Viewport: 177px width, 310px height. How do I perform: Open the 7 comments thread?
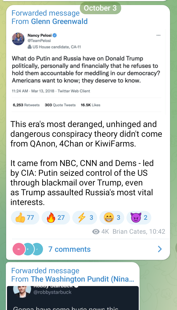tap(69, 249)
